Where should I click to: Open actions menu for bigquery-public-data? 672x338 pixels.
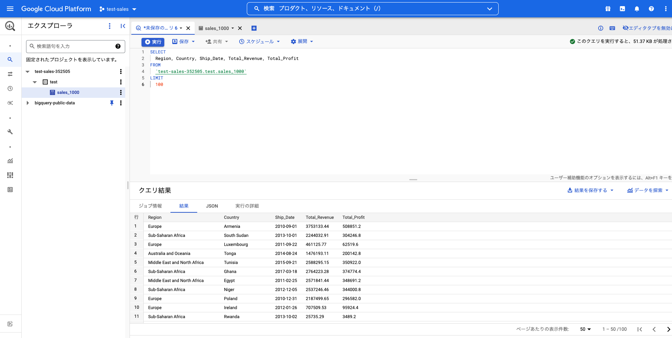point(121,103)
